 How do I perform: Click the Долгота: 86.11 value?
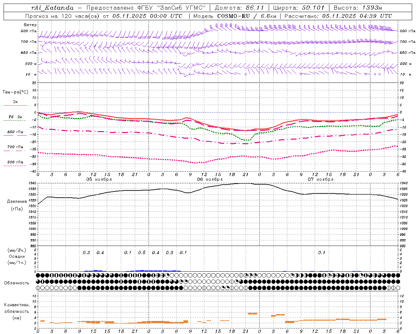click(x=239, y=8)
